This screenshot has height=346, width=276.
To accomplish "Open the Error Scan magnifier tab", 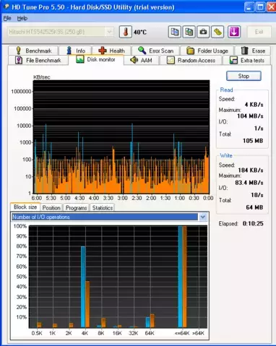I will 155,51.
